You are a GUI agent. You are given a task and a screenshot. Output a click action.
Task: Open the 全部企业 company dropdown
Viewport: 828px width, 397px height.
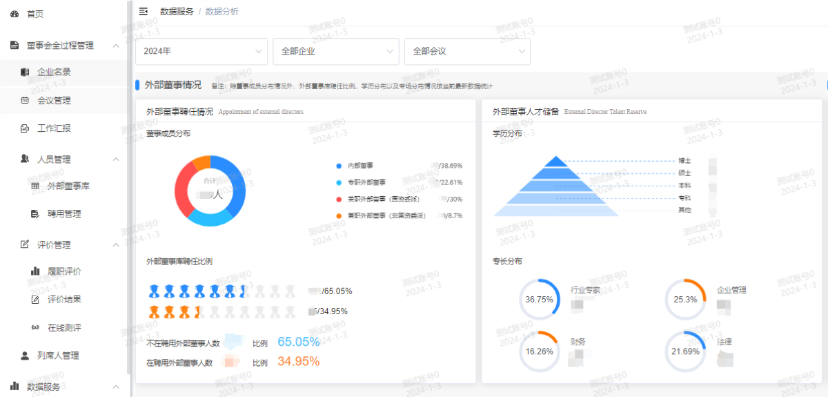335,51
